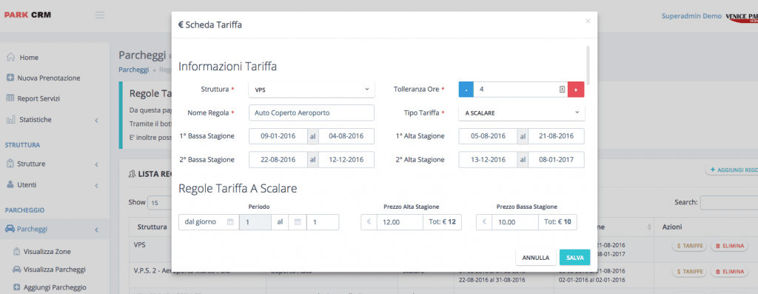Viewport: 758px width, 294px height.
Task: Click the Aggiungi Parcheggio plus icon
Action: click(x=17, y=287)
